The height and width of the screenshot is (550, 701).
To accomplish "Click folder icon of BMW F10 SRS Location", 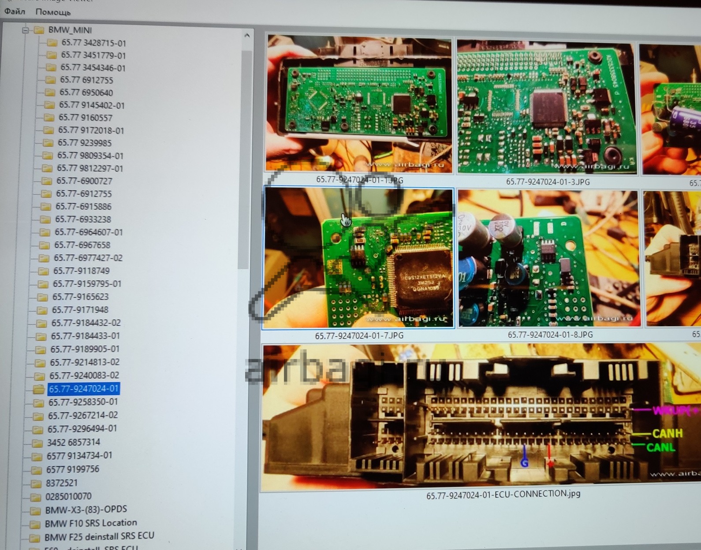I will [34, 524].
